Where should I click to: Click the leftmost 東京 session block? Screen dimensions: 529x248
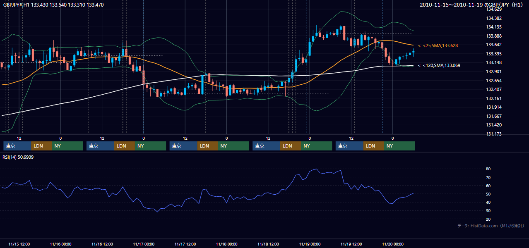[x=17, y=146]
